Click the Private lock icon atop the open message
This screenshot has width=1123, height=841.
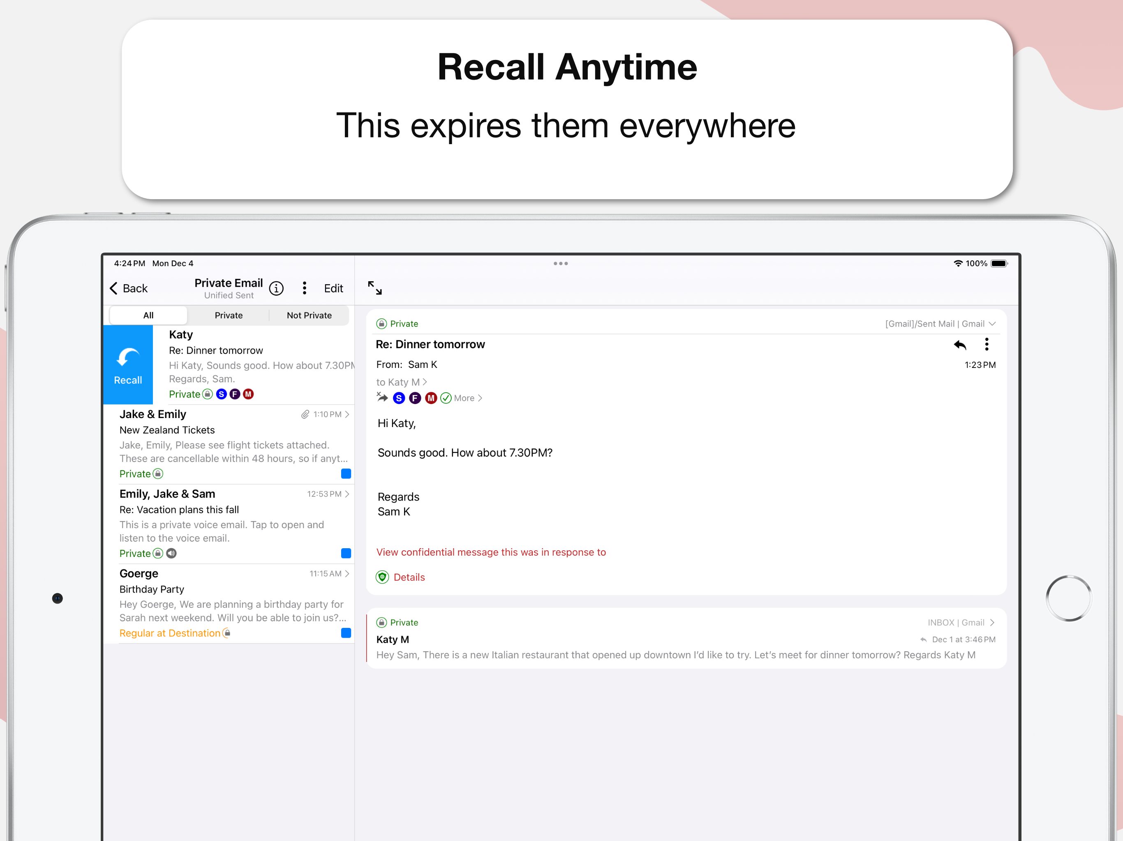382,324
